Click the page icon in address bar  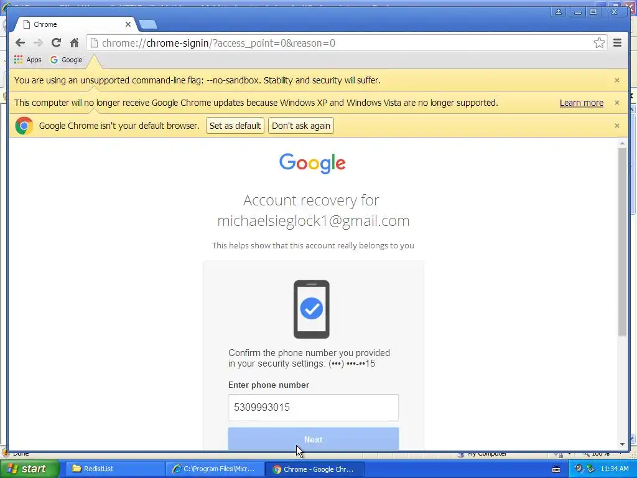[95, 43]
